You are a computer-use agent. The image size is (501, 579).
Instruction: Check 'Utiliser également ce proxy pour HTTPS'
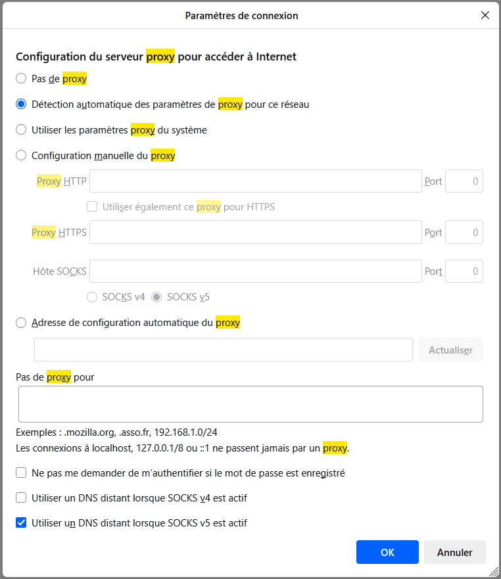[93, 207]
